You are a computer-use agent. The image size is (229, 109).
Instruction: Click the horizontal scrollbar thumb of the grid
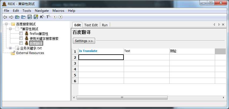(x=122, y=97)
